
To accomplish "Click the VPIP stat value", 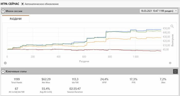I will (x=104, y=79).
